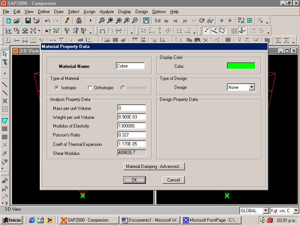Open Material Damping - Advanced
The width and height of the screenshot is (300, 225).
pyautogui.click(x=154, y=166)
